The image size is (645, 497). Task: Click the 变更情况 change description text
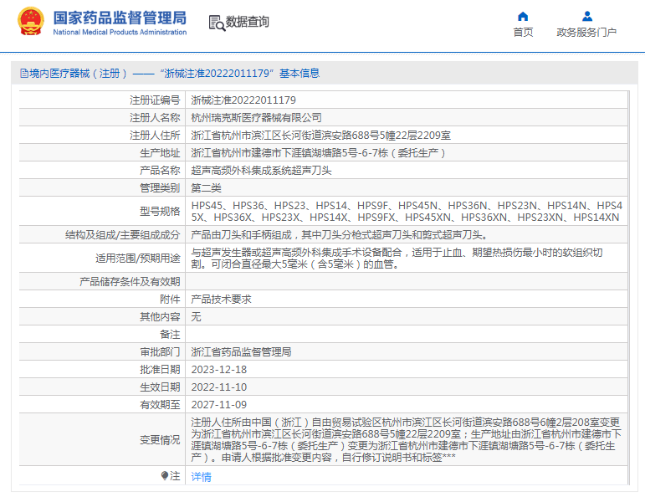pos(407,440)
